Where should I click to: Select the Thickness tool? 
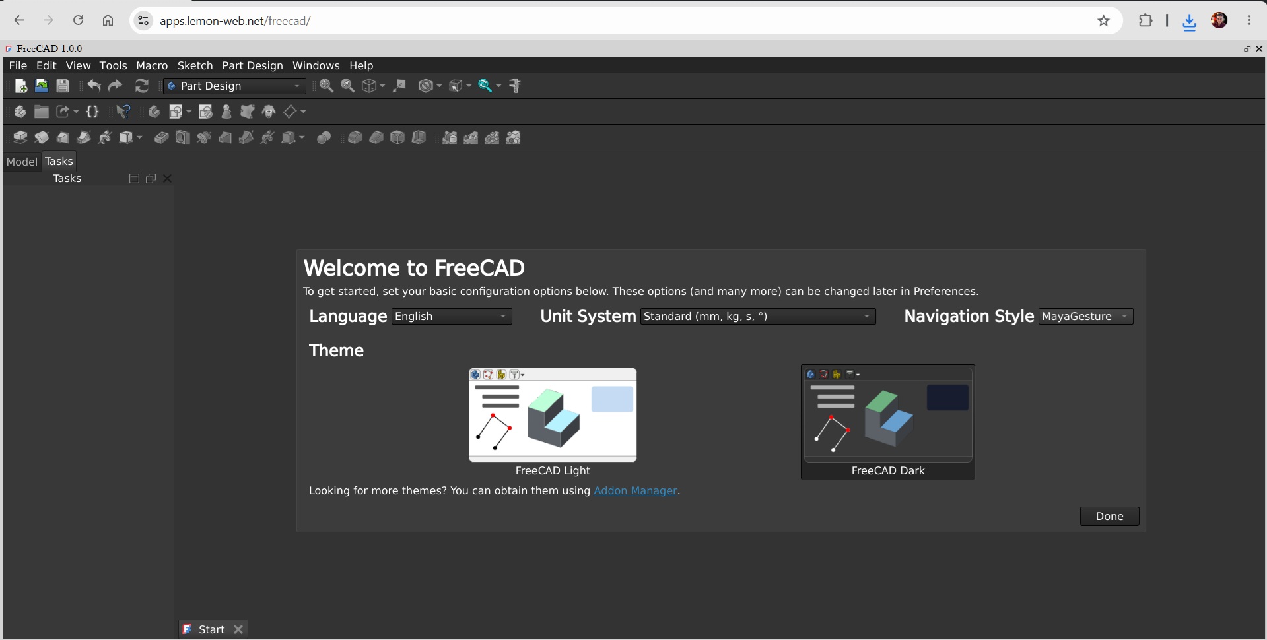pos(419,137)
